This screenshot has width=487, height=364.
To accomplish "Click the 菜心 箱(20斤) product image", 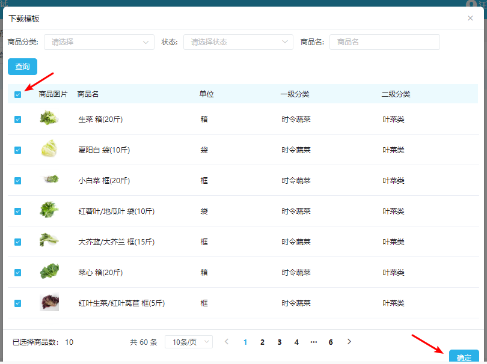I will [49, 271].
